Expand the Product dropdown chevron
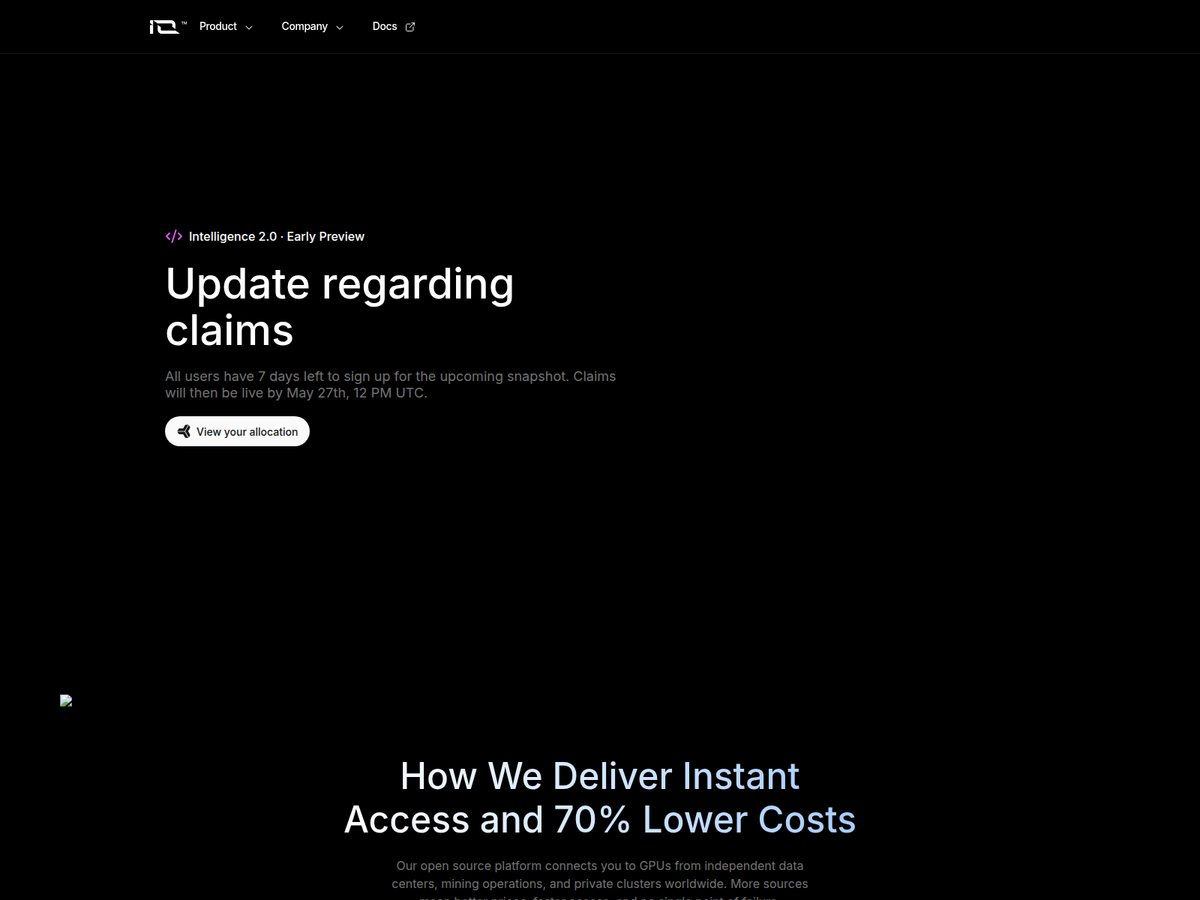This screenshot has width=1200, height=900. tap(249, 27)
